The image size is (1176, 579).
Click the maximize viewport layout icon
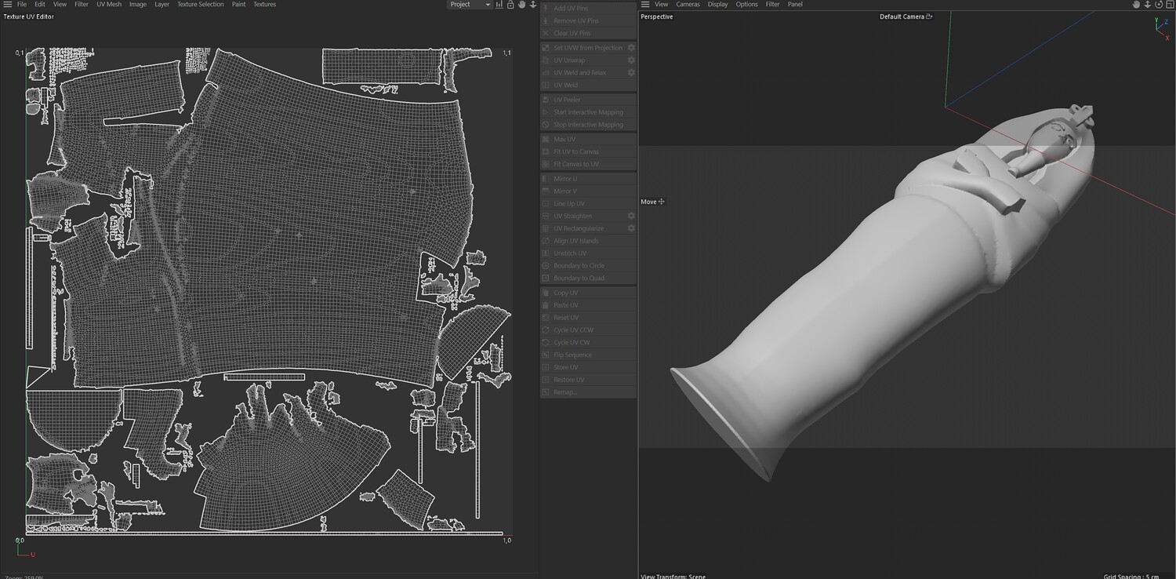1169,5
